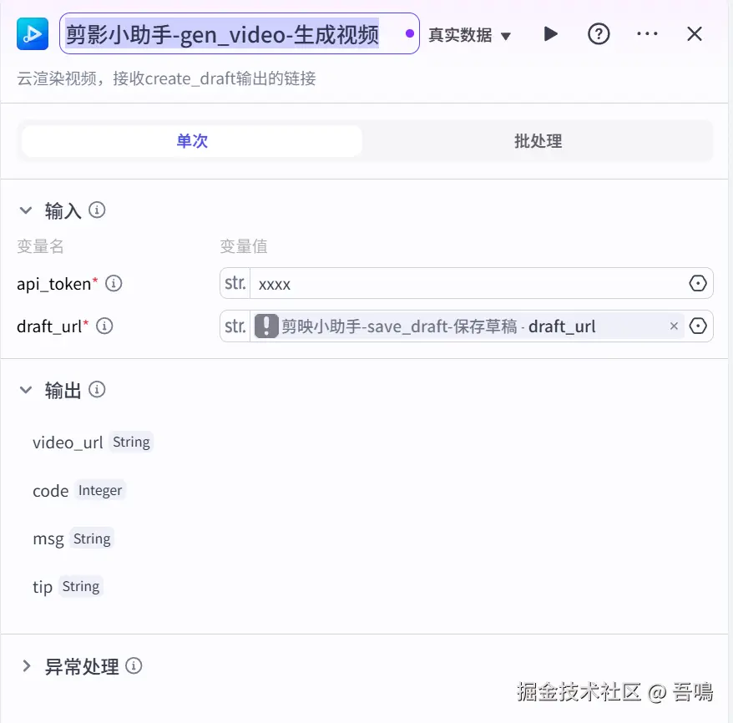The image size is (733, 723).
Task: Switch to the 批处理 tab
Action: (538, 140)
